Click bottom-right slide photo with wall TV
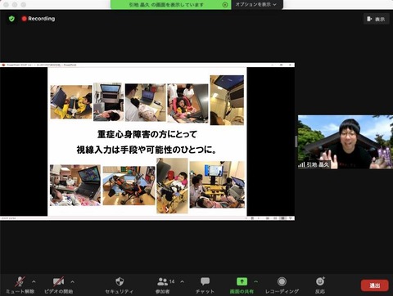 coord(217,185)
